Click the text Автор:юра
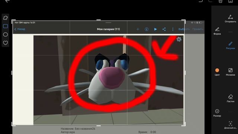Image resolution: width=238 pixels, height=134 pixels. coord(68,132)
